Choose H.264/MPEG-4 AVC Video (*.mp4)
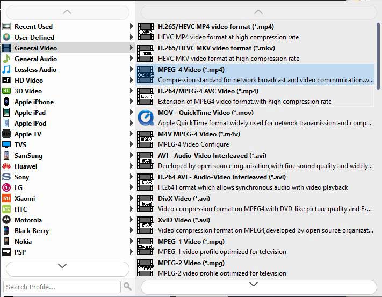Screen dimensions: 382x297 (x=255, y=96)
